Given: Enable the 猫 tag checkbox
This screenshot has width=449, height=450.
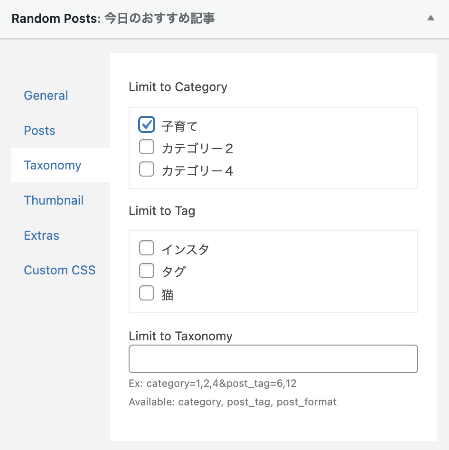Looking at the screenshot, I should pos(147,293).
